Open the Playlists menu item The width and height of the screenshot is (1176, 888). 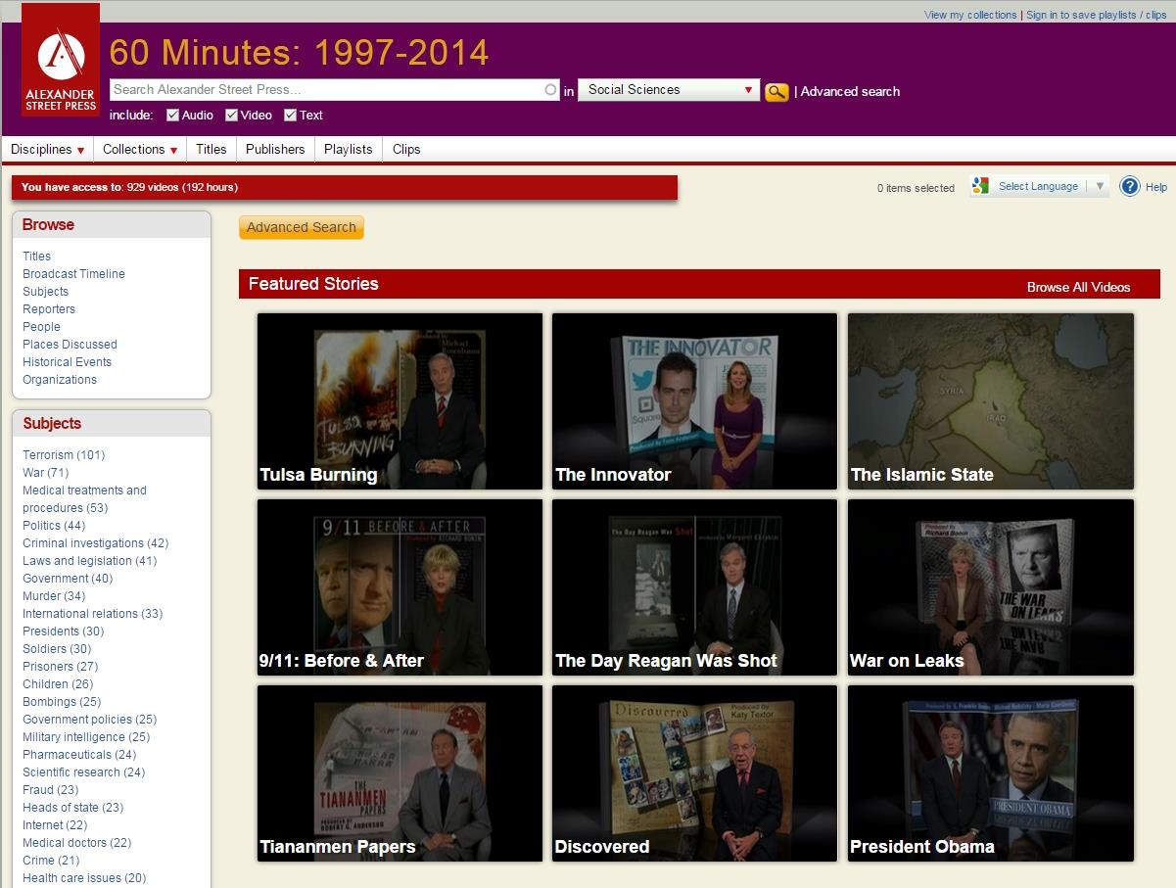pyautogui.click(x=349, y=150)
